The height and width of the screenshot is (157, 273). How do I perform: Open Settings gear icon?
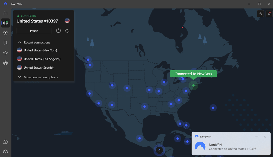point(5,152)
